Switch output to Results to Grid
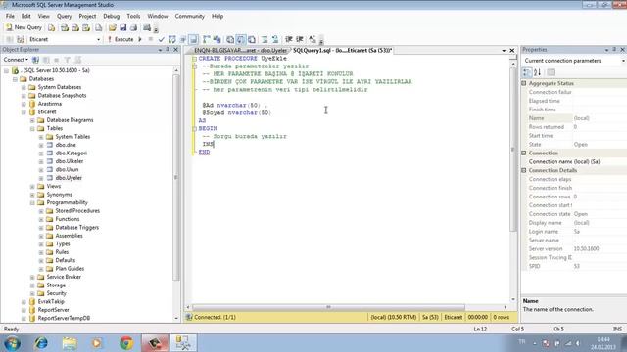The height and width of the screenshot is (352, 627). [x=241, y=39]
